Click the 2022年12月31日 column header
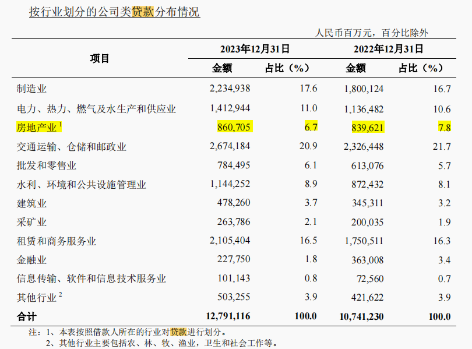 pyautogui.click(x=389, y=49)
